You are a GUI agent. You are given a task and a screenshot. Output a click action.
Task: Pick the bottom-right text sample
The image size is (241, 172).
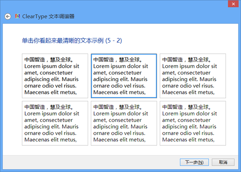pyautogui.click(x=193, y=123)
